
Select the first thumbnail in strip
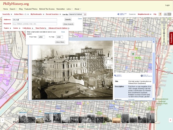(x=23, y=118)
